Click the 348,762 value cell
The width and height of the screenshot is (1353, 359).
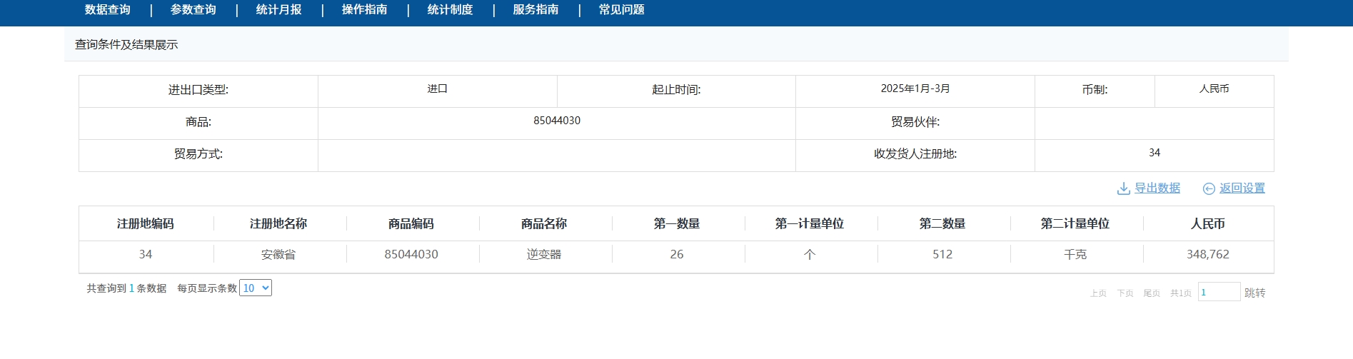point(1208,254)
